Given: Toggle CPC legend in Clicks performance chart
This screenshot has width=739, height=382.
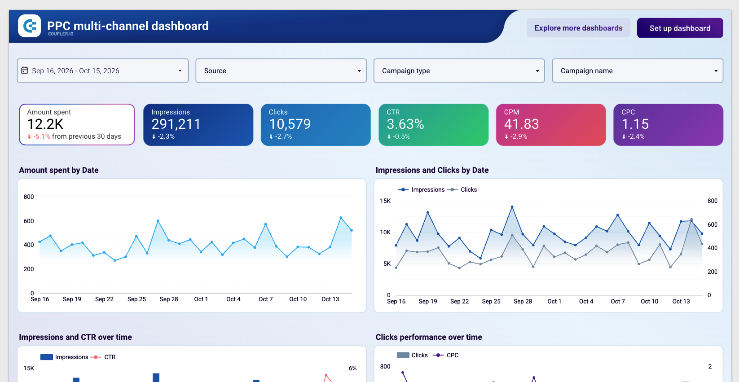Looking at the screenshot, I should (446, 355).
